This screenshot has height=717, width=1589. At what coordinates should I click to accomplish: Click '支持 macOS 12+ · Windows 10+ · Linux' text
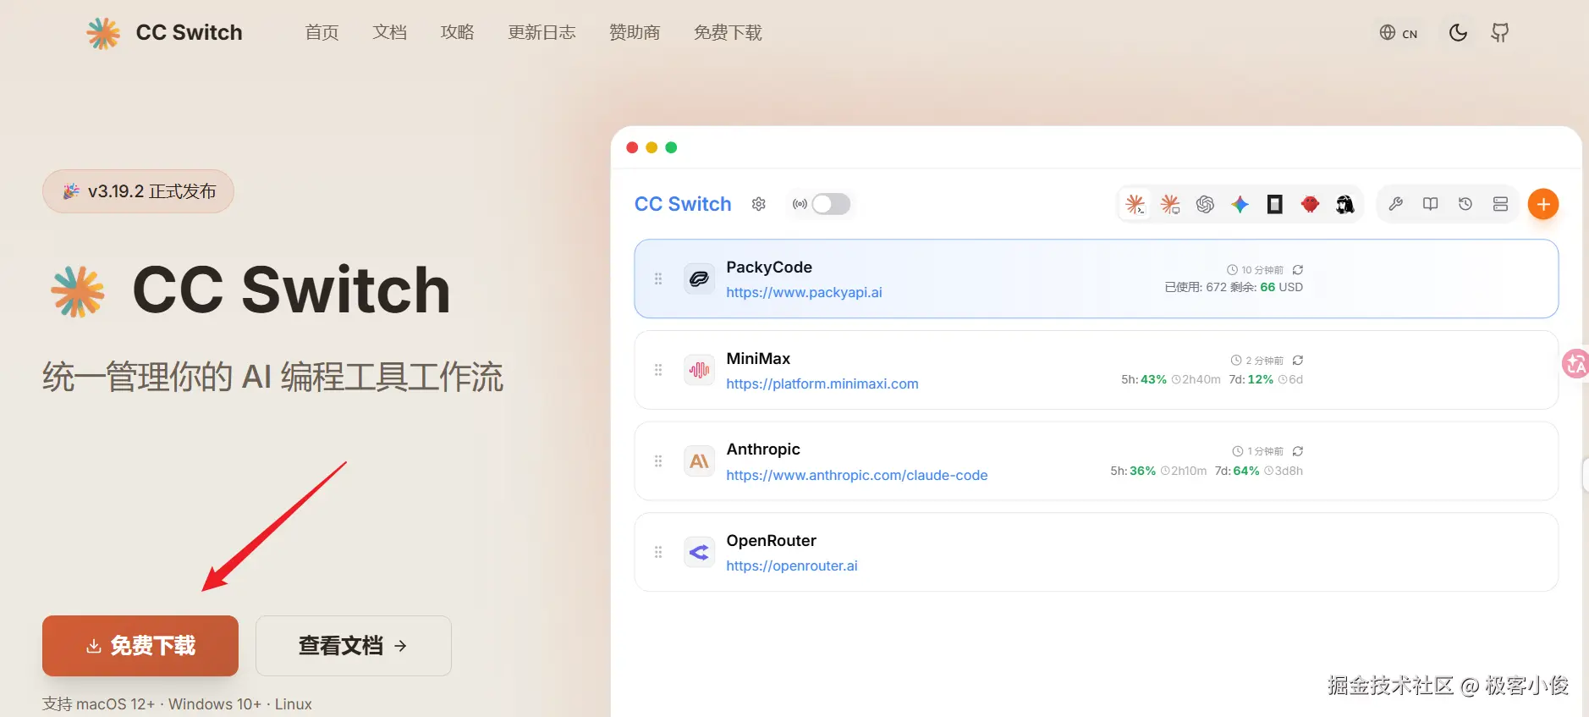[x=177, y=704]
